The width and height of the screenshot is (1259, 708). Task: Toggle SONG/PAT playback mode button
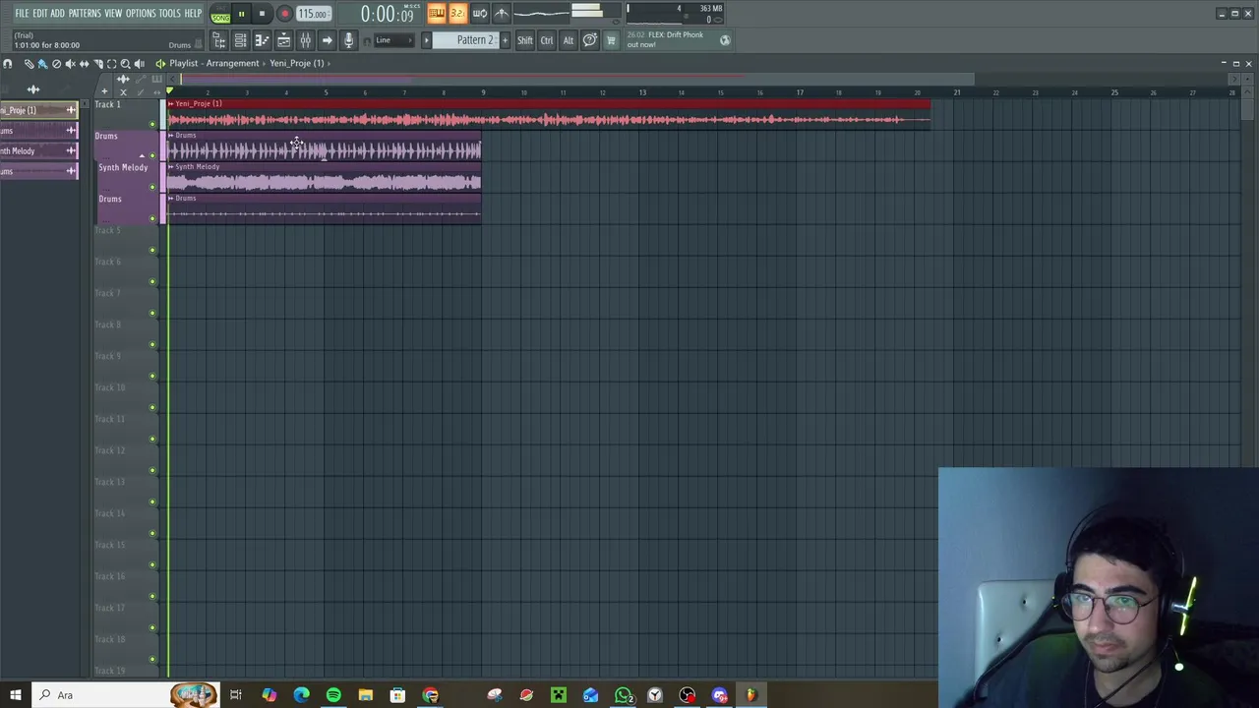coord(220,14)
